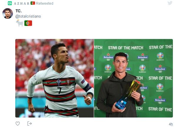Click the Retweeted label

(x=45, y=4)
